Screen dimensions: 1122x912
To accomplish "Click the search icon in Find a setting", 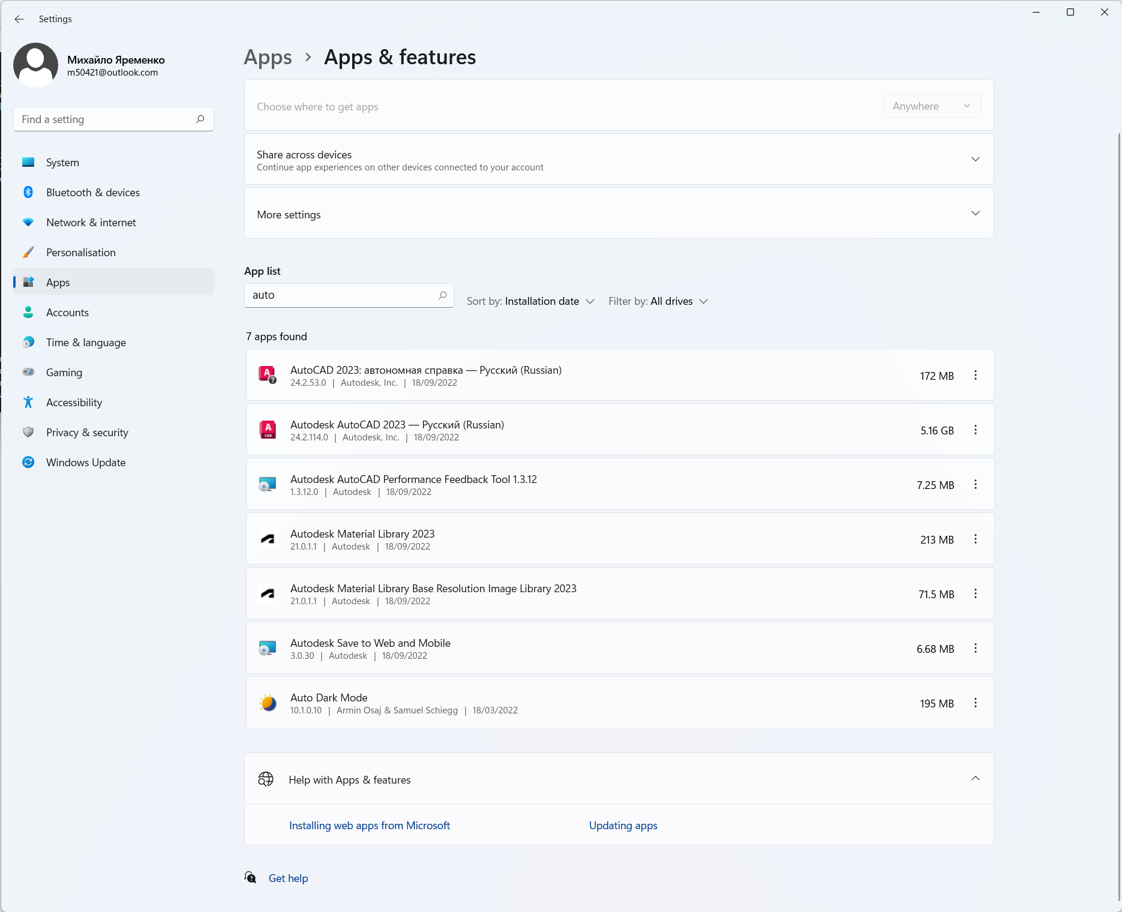I will (200, 119).
